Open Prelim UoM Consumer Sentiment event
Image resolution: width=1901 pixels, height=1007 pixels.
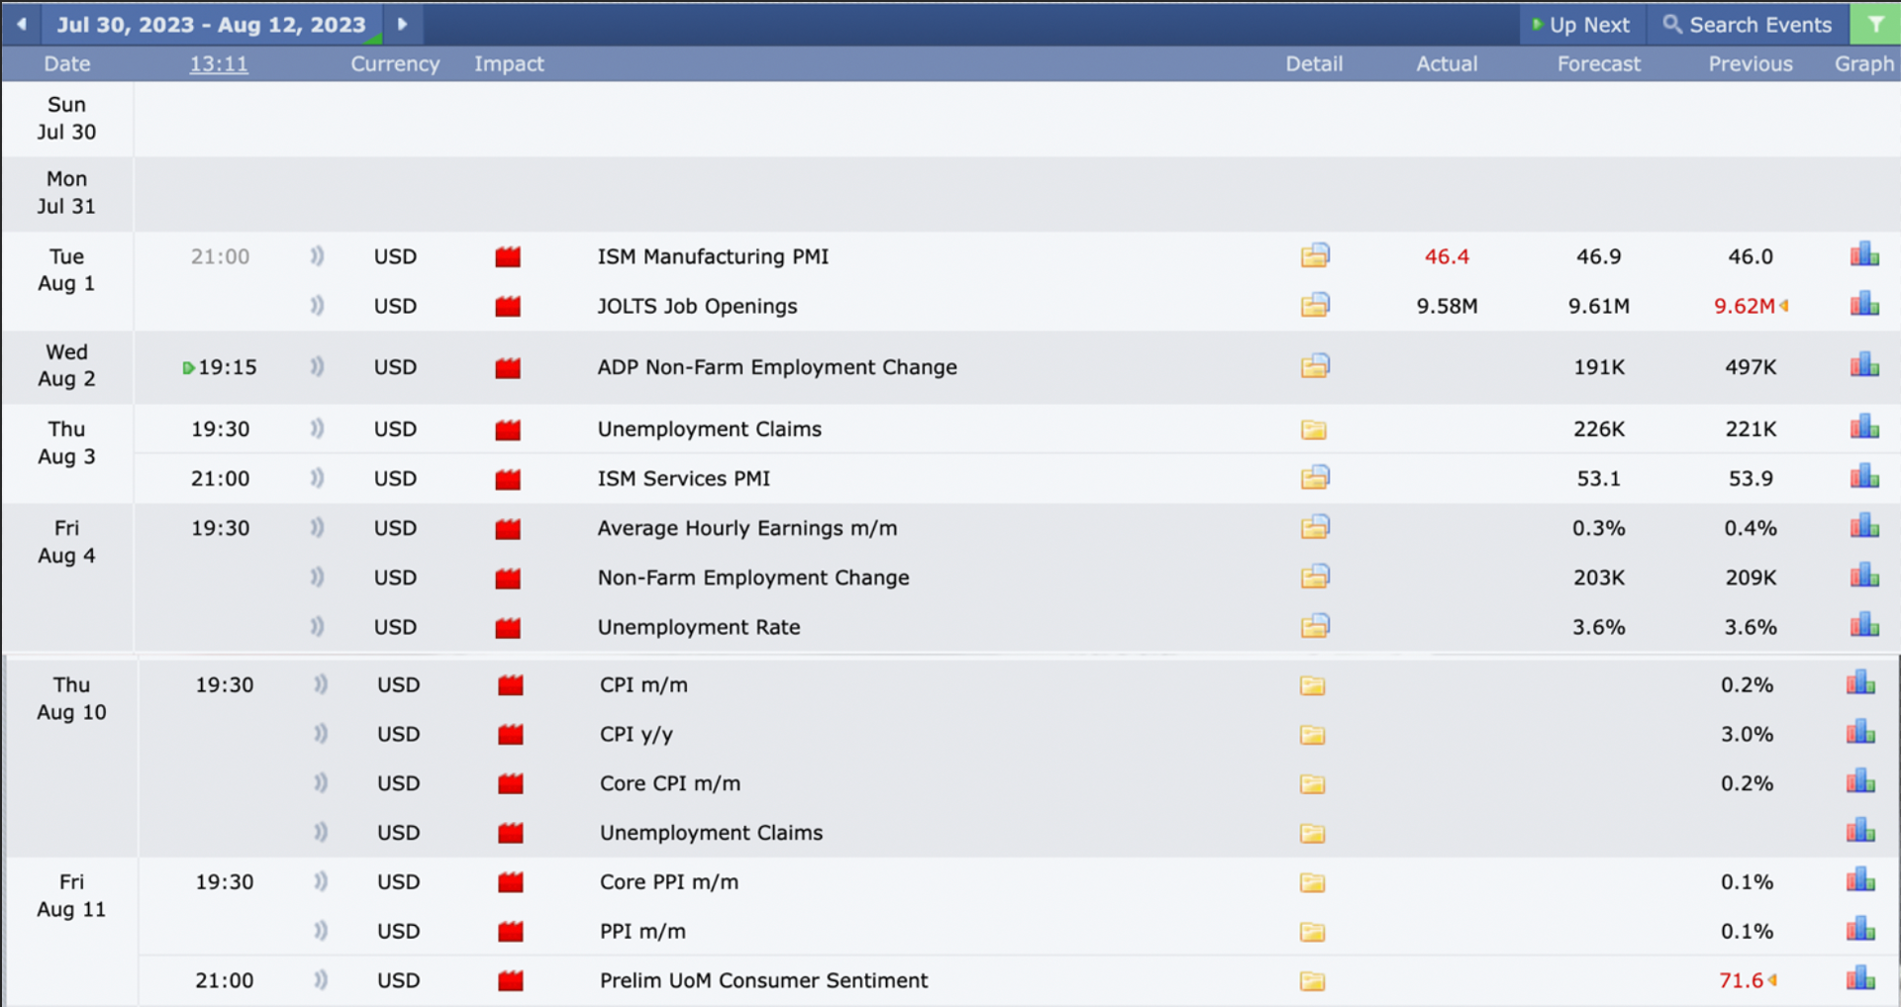point(764,980)
